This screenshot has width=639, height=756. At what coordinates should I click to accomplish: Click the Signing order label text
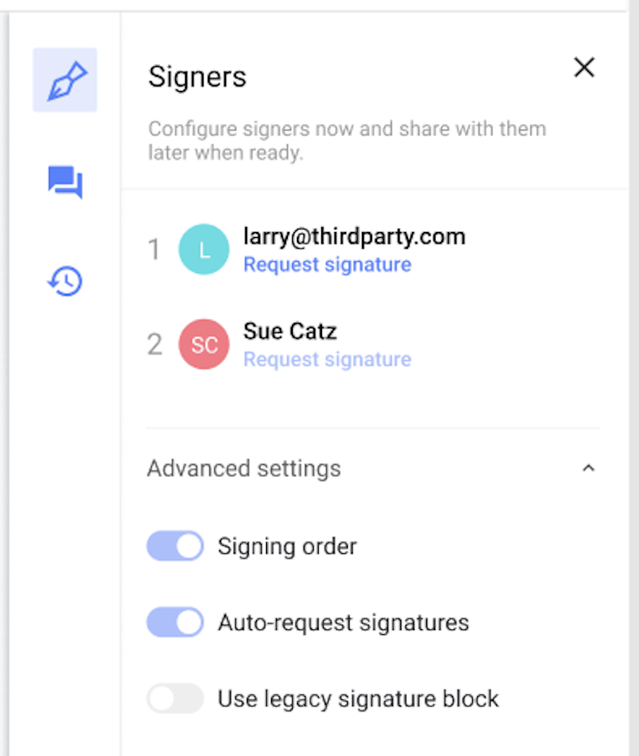[287, 547]
